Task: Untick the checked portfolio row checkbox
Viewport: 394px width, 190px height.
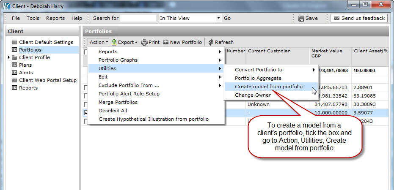Action: 86,113
